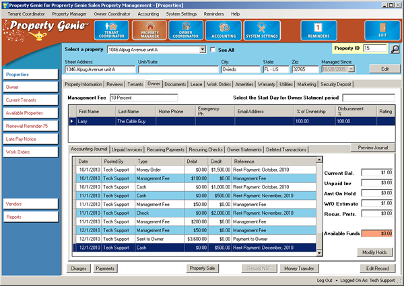Screen dimensions: 404x286
Task: Switch to the Warranty tab
Action: click(267, 84)
